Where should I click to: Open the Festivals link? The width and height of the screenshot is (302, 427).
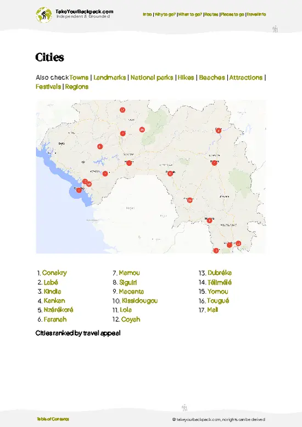48,87
